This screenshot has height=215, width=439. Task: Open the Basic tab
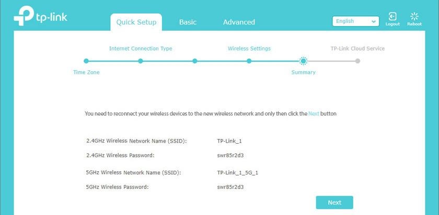point(188,22)
